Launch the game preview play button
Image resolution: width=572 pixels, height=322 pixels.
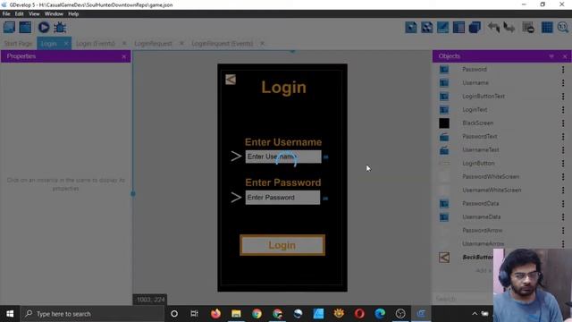pyautogui.click(x=44, y=28)
